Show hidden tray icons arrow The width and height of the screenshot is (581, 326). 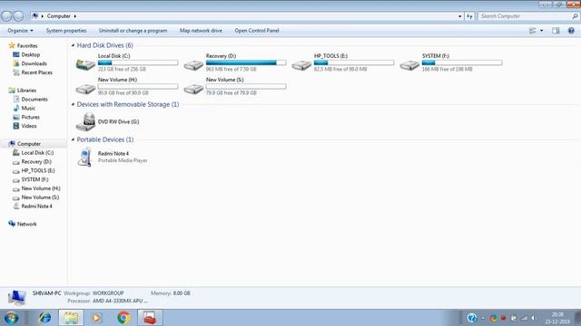[483, 318]
